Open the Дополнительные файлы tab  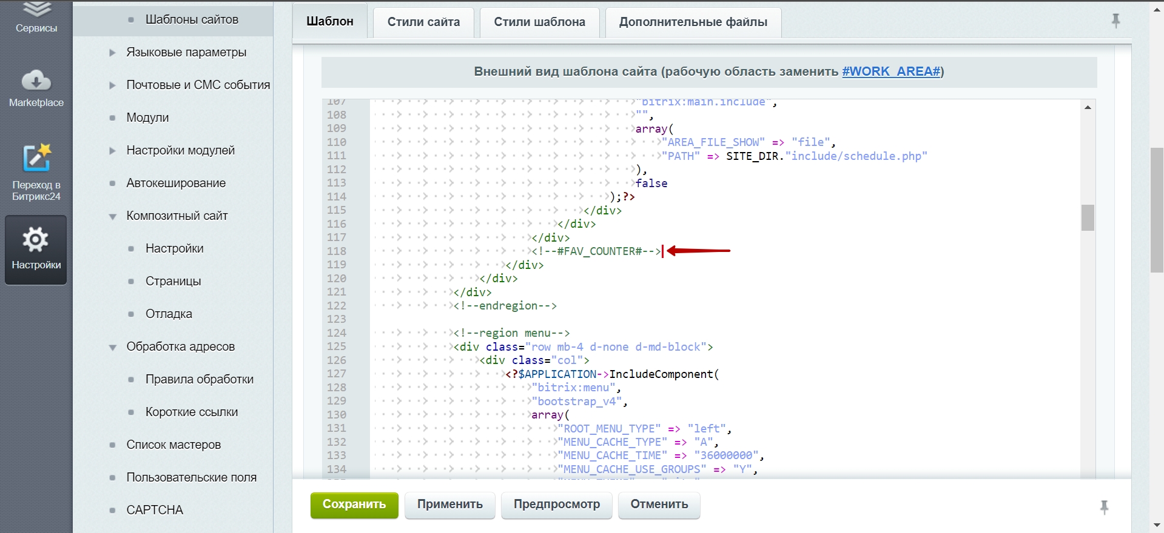(x=693, y=22)
